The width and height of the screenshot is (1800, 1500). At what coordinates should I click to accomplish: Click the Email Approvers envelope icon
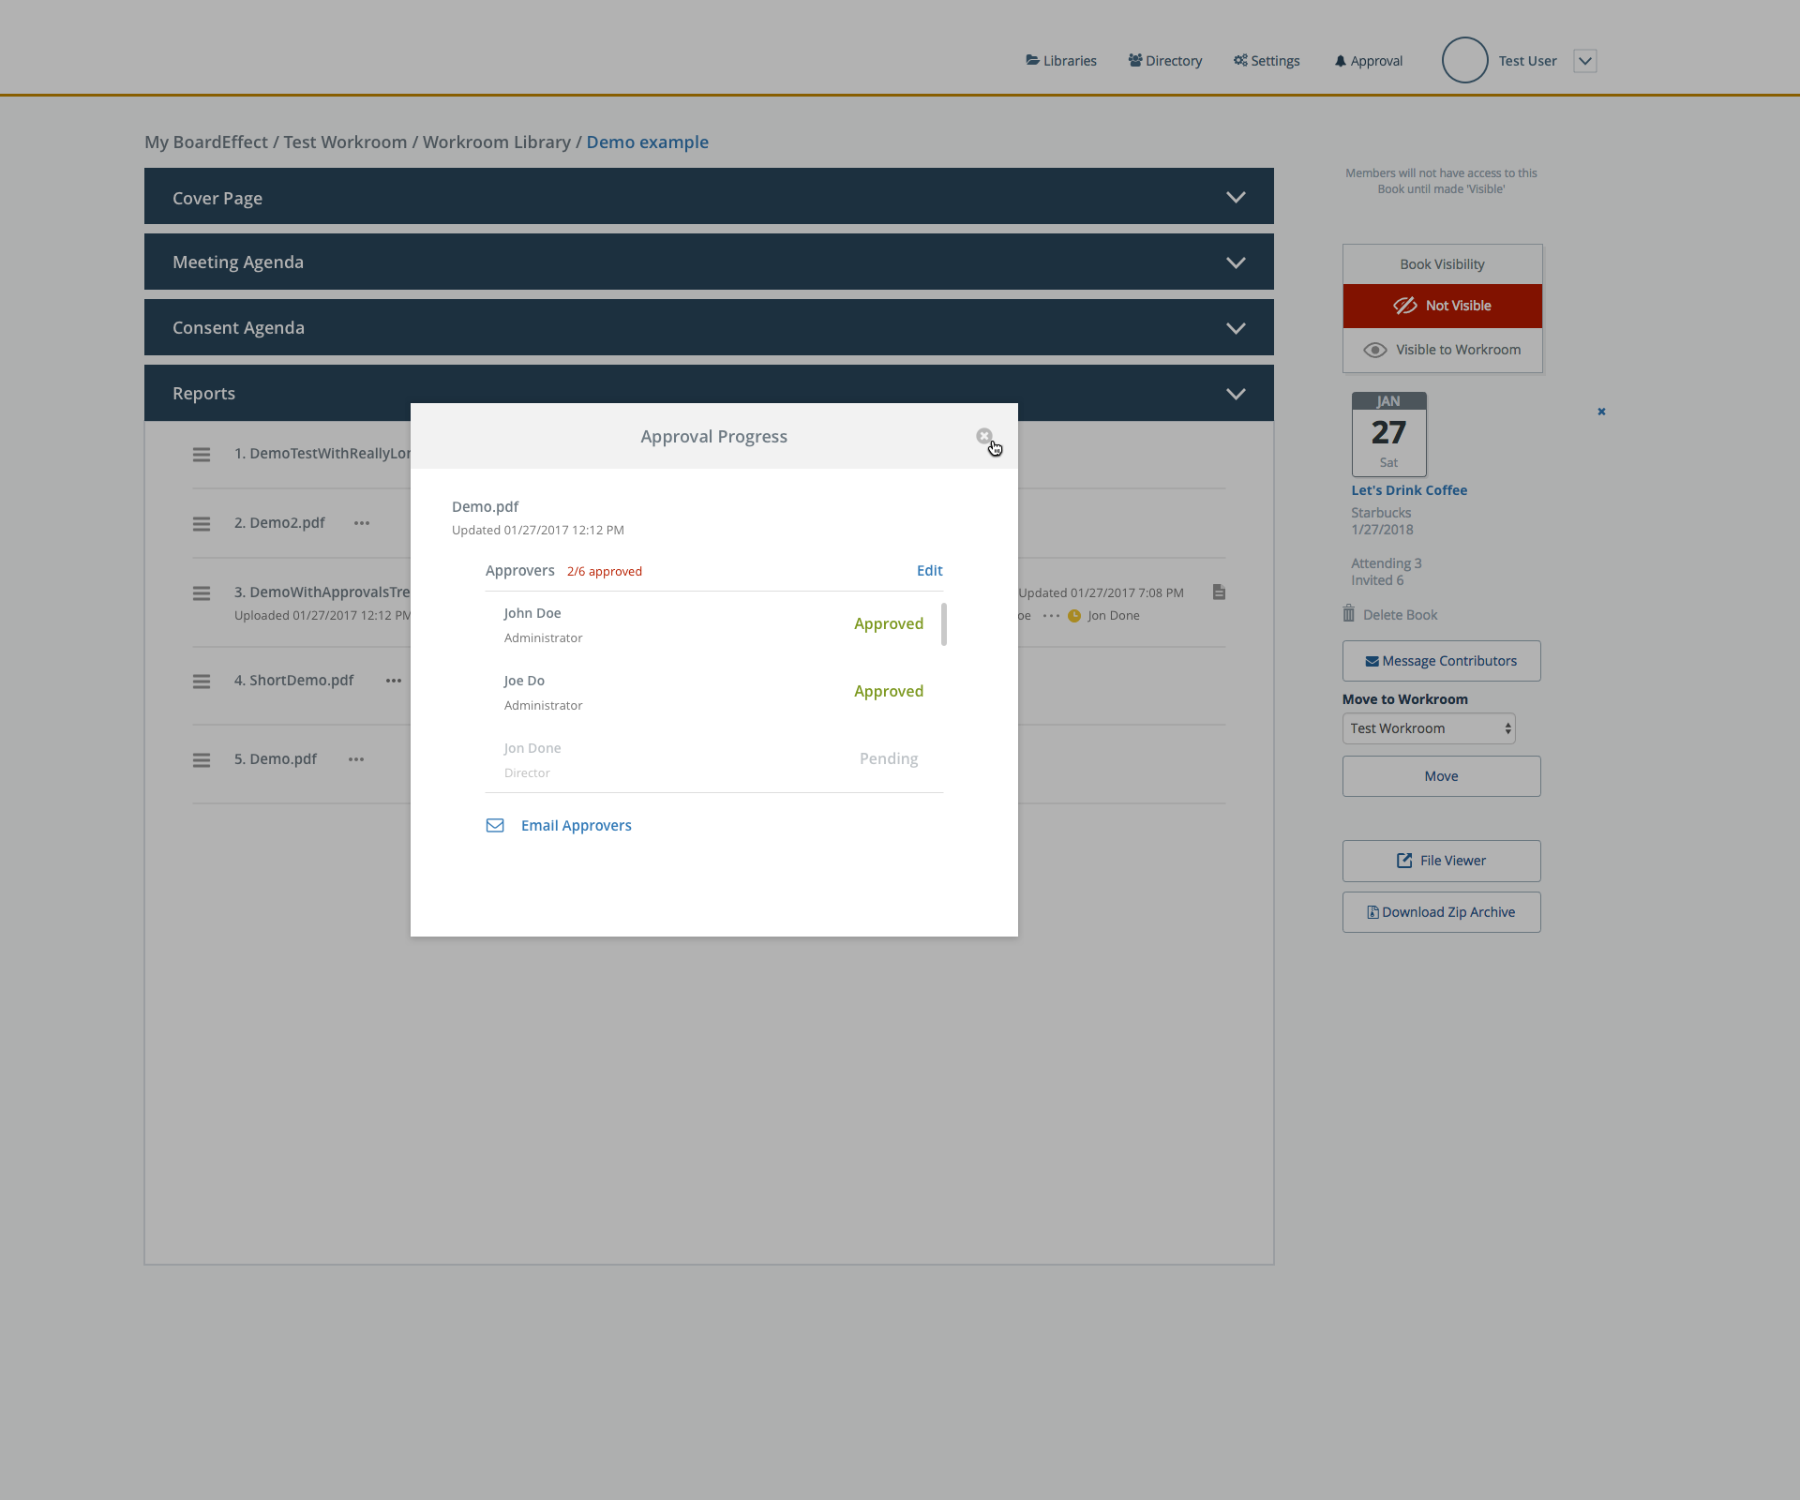[495, 826]
